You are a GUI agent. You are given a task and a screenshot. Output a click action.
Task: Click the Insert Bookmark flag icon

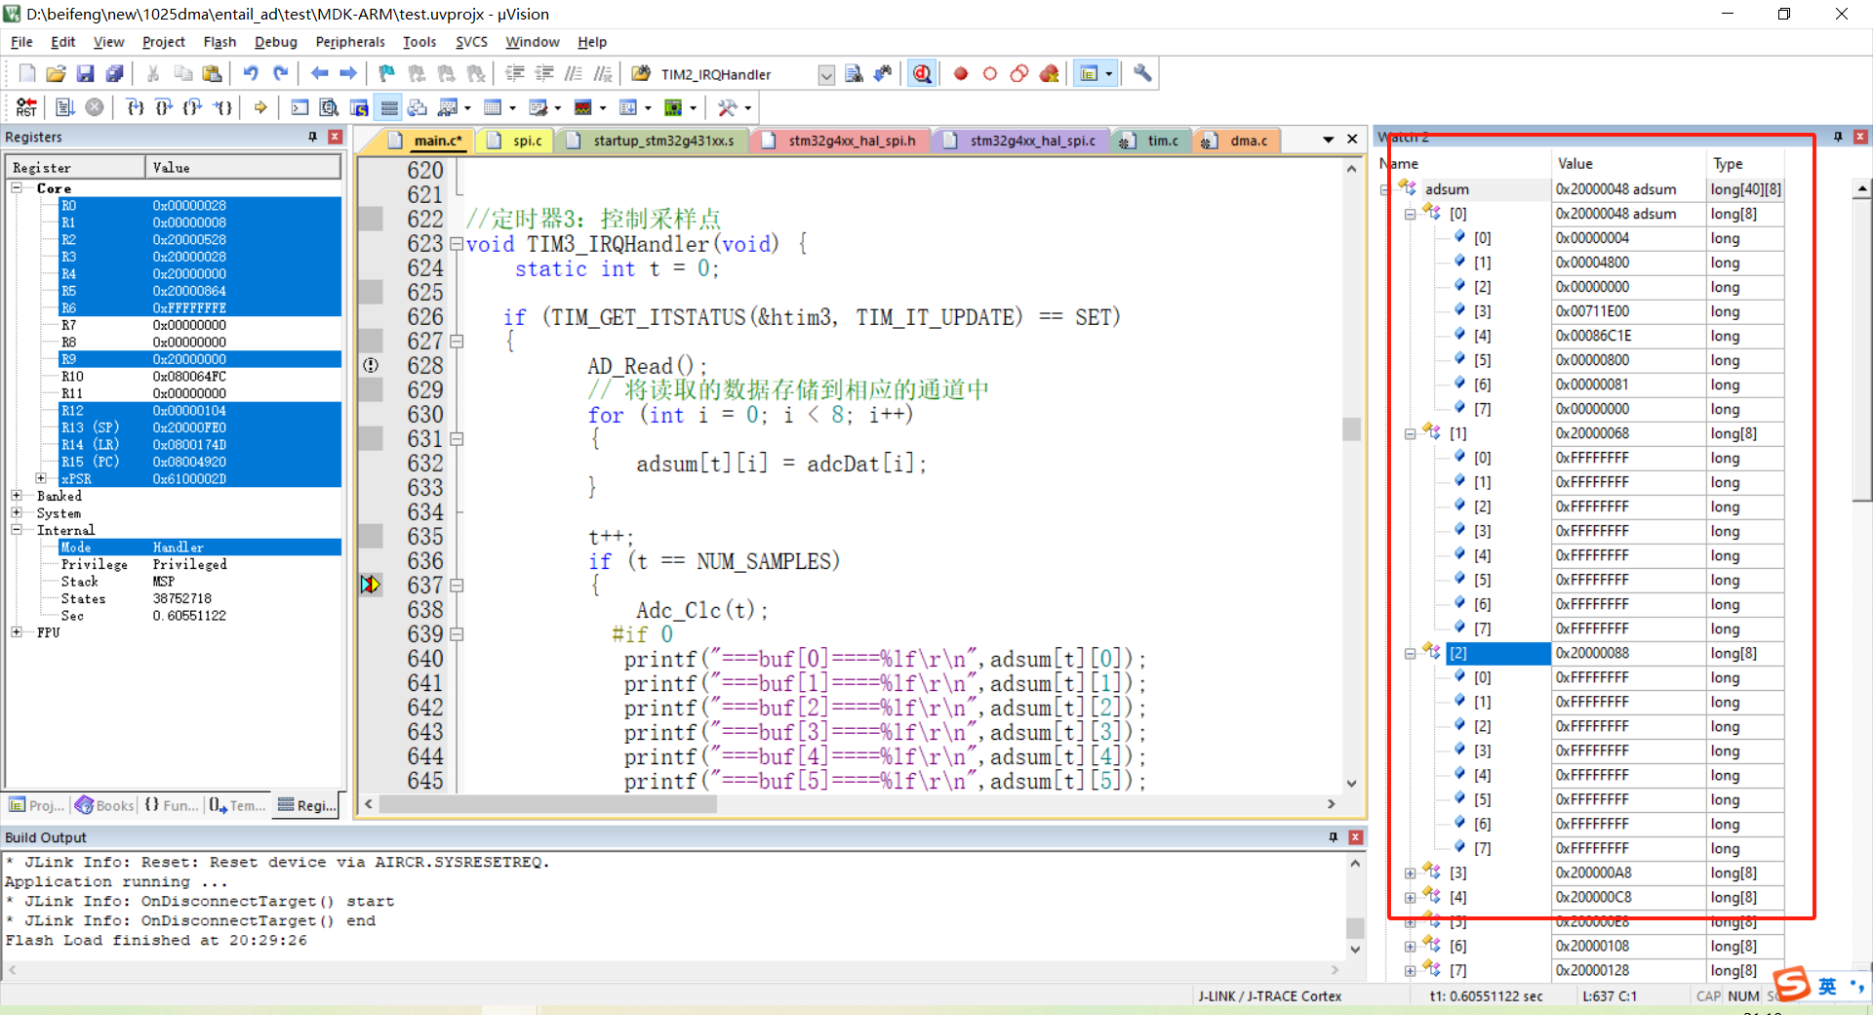pyautogui.click(x=387, y=73)
